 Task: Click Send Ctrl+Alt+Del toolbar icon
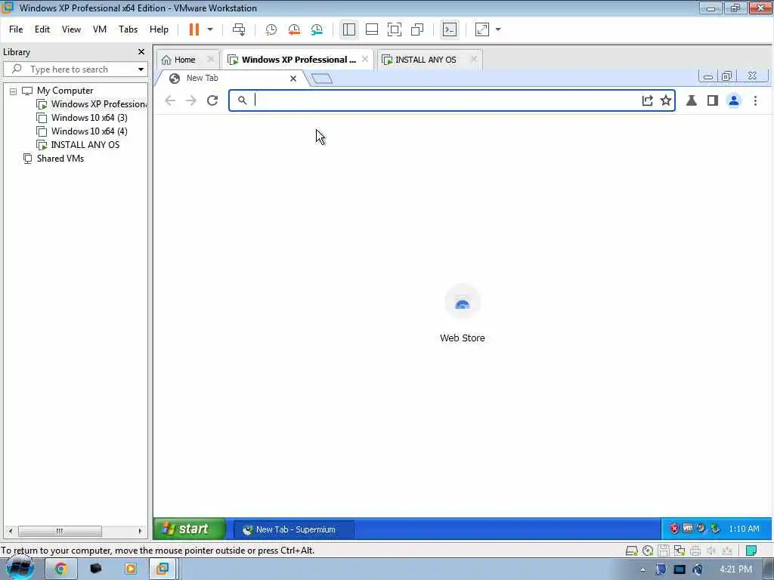[239, 29]
